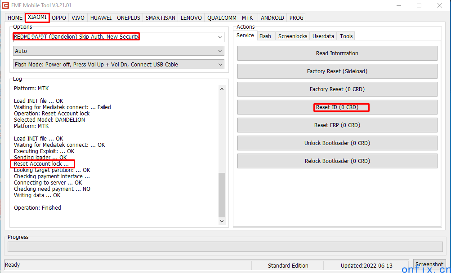Click Factory Reset (0 CRD) button
451x273 pixels.
[337, 89]
